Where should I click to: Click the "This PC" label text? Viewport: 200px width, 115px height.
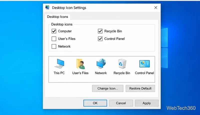pos(59,73)
